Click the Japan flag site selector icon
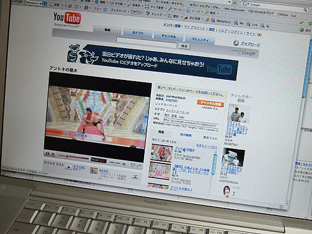312x234 pixels. (x=259, y=35)
